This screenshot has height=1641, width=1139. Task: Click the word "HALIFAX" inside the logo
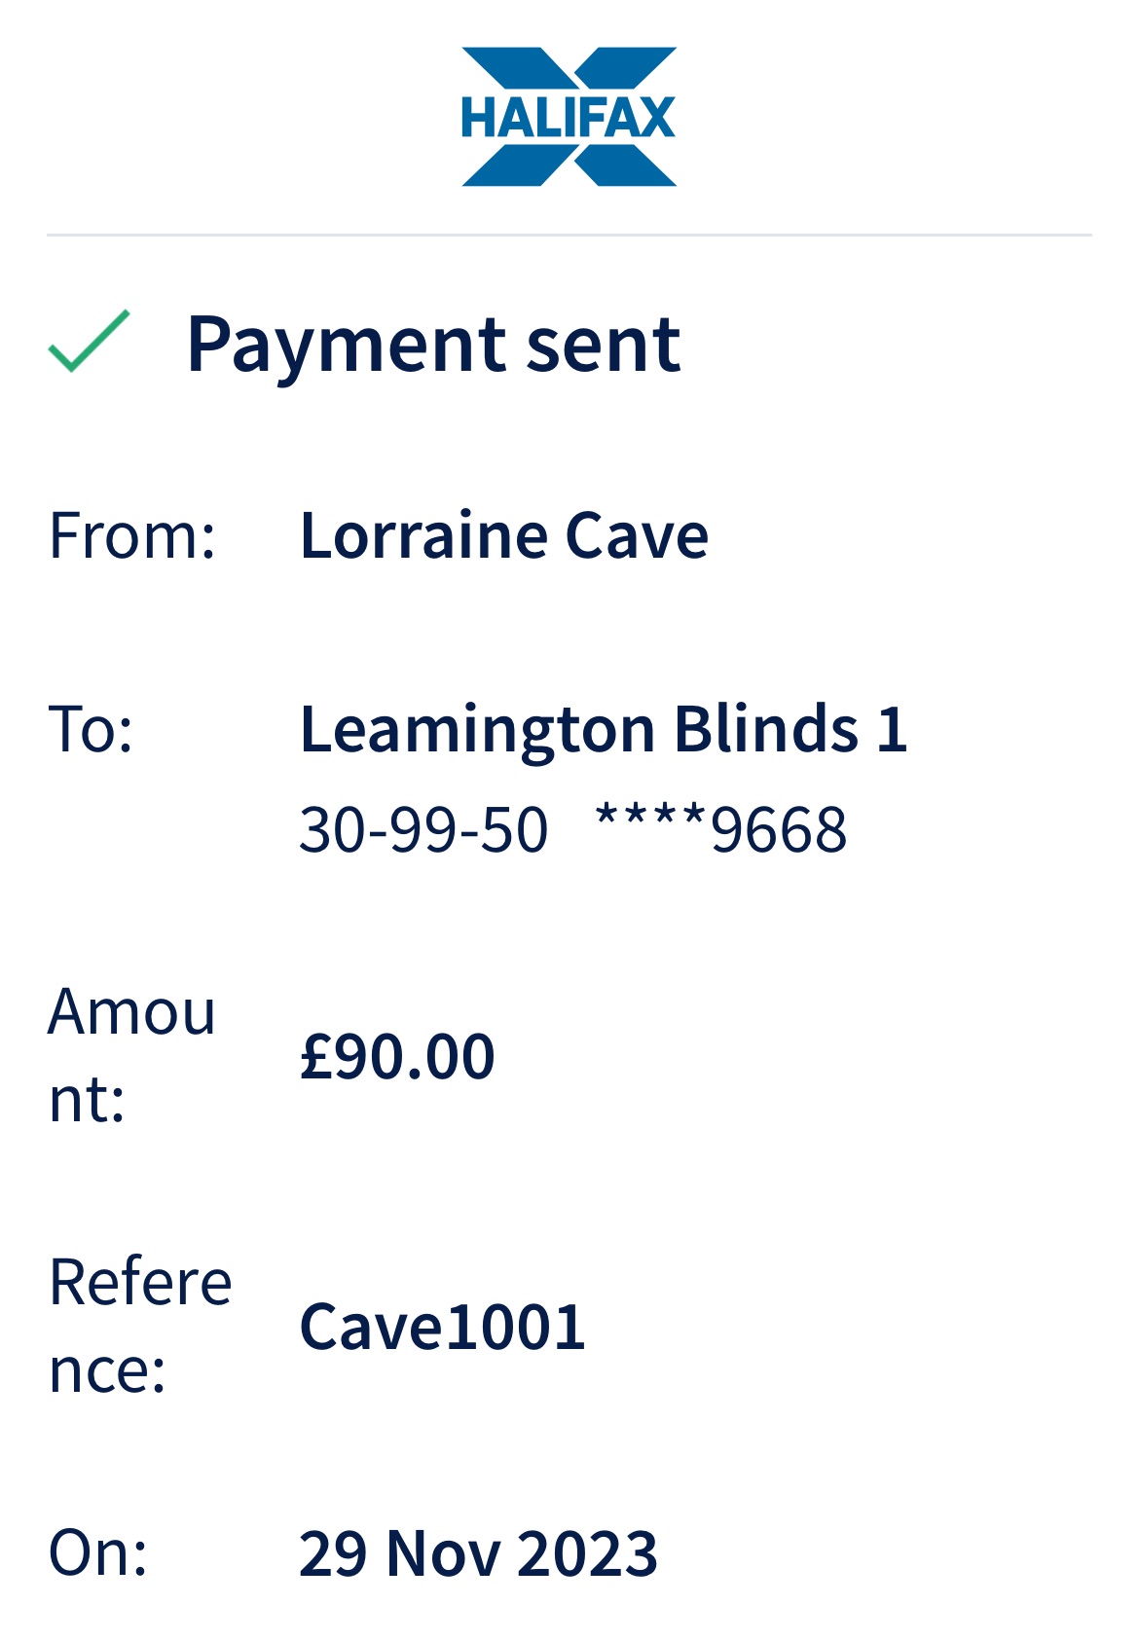coord(569,118)
